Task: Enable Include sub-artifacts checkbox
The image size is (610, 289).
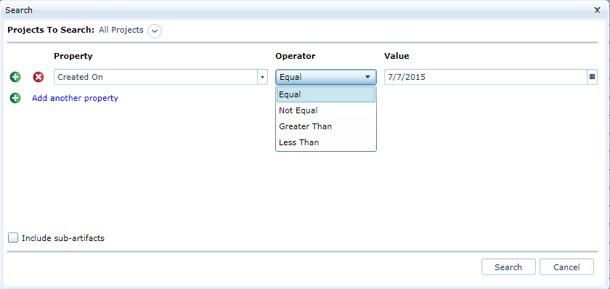Action: pyautogui.click(x=13, y=237)
